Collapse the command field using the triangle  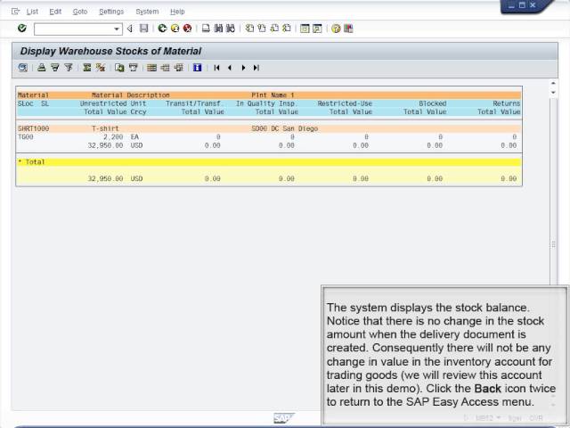coord(130,29)
